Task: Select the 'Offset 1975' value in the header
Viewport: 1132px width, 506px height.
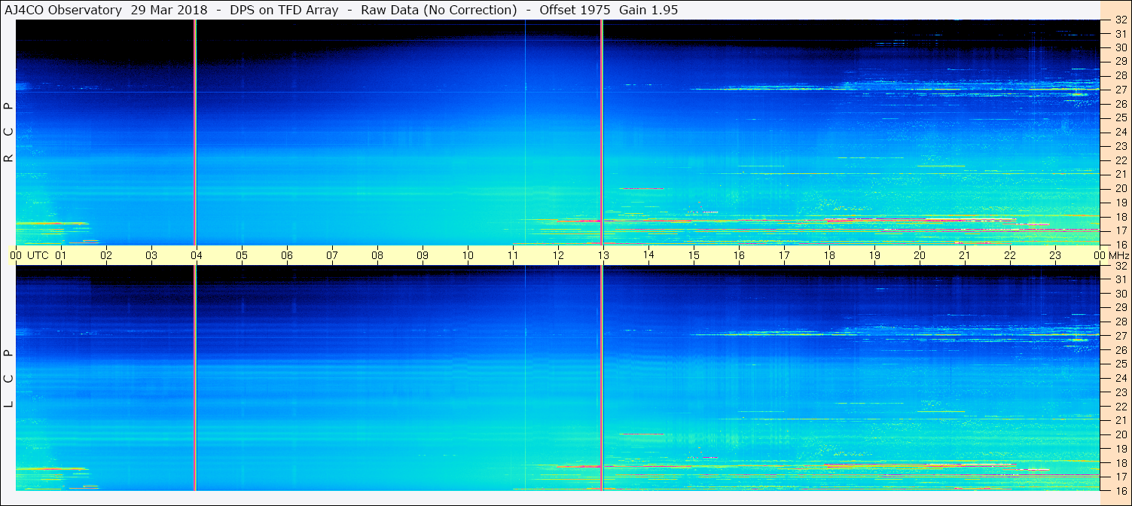Action: click(575, 10)
